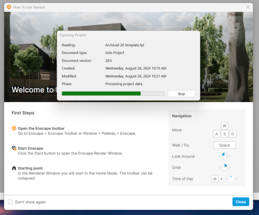Click the Opening Project dialog title
Viewport: 259px width, 215px height.
(x=73, y=35)
